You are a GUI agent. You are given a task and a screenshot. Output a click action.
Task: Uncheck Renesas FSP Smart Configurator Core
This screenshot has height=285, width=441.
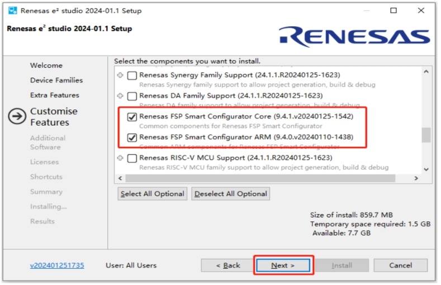[132, 117]
